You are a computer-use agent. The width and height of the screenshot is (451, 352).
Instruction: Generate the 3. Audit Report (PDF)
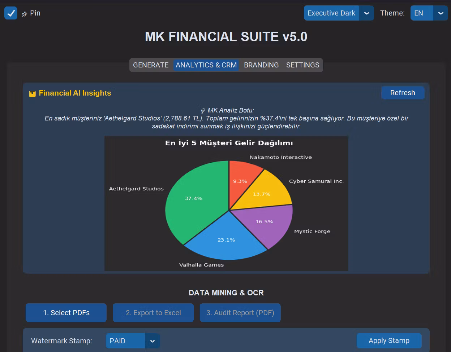point(240,313)
